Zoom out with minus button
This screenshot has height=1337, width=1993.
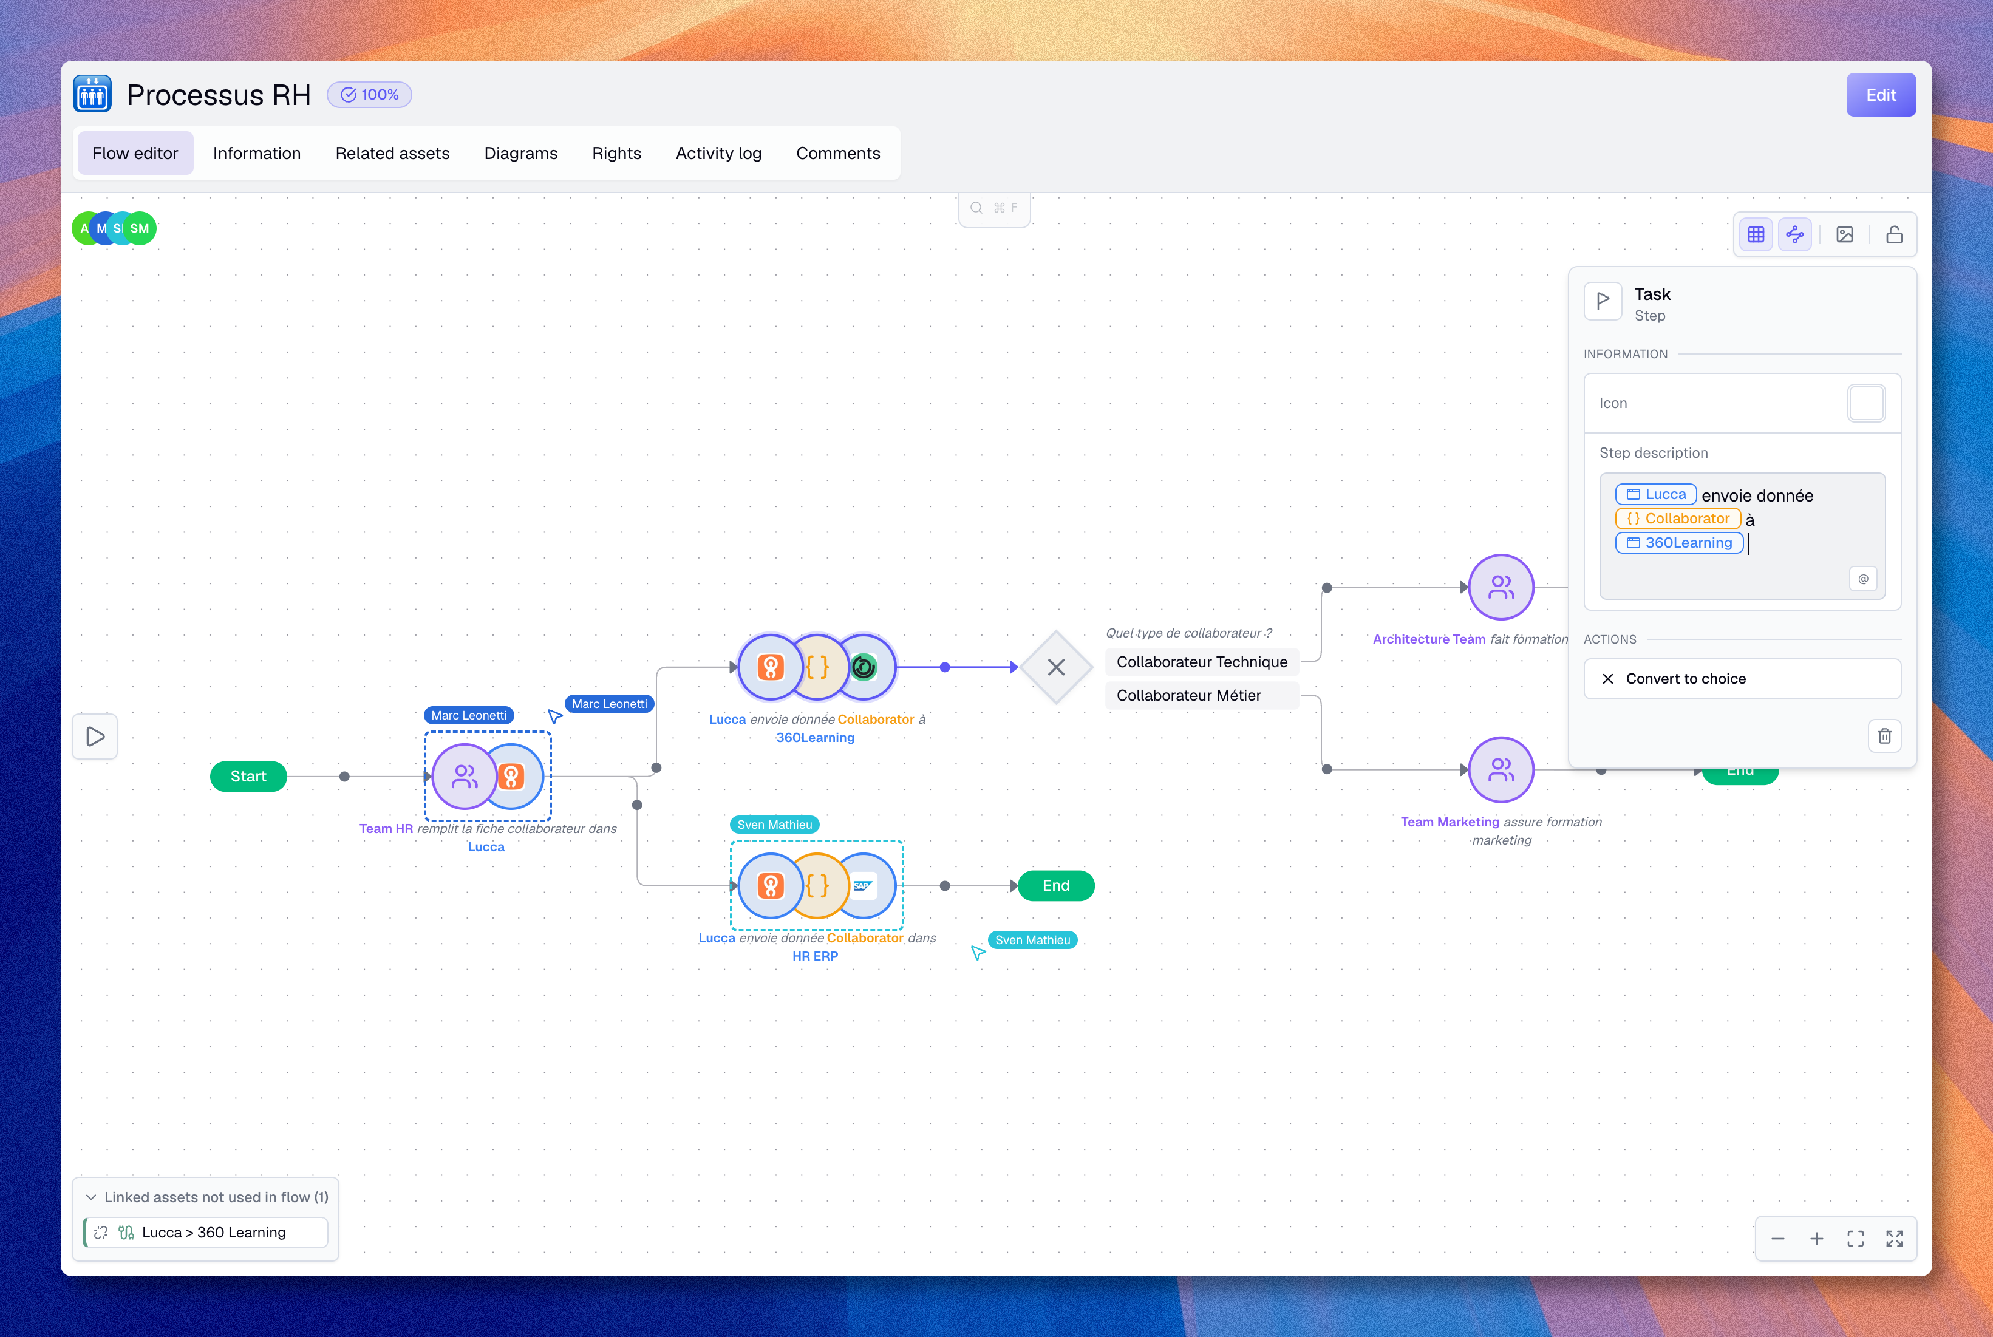[1778, 1239]
